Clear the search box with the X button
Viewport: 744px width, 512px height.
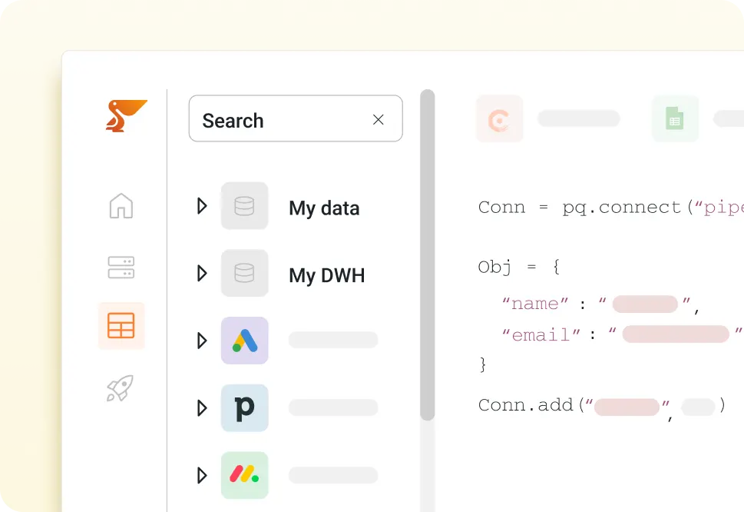[x=378, y=119]
